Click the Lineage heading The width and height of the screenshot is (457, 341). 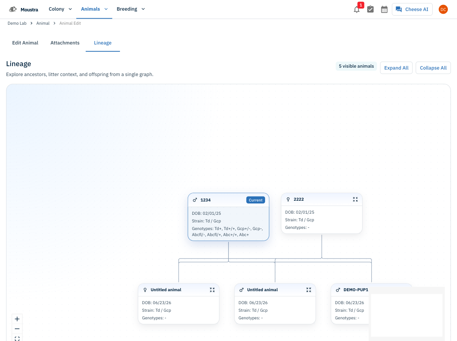tap(19, 63)
